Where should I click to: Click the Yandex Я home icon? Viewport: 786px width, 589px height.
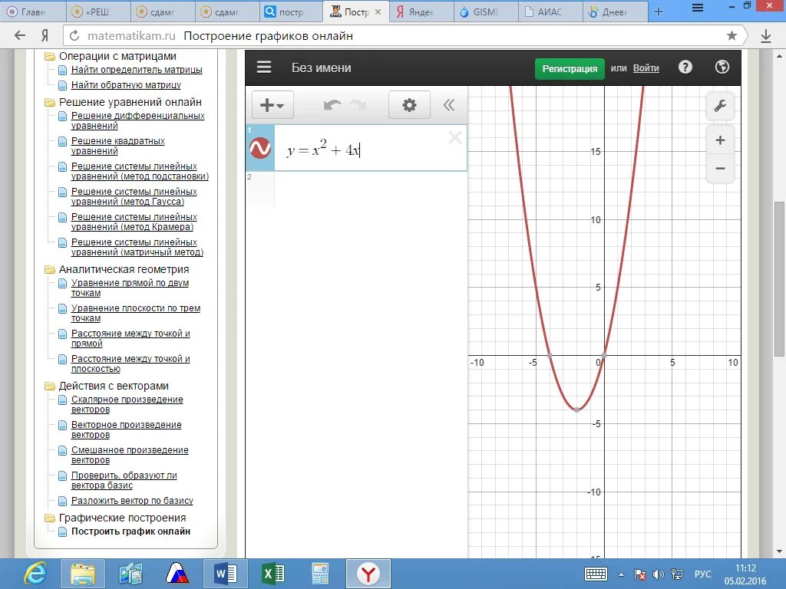pos(45,35)
